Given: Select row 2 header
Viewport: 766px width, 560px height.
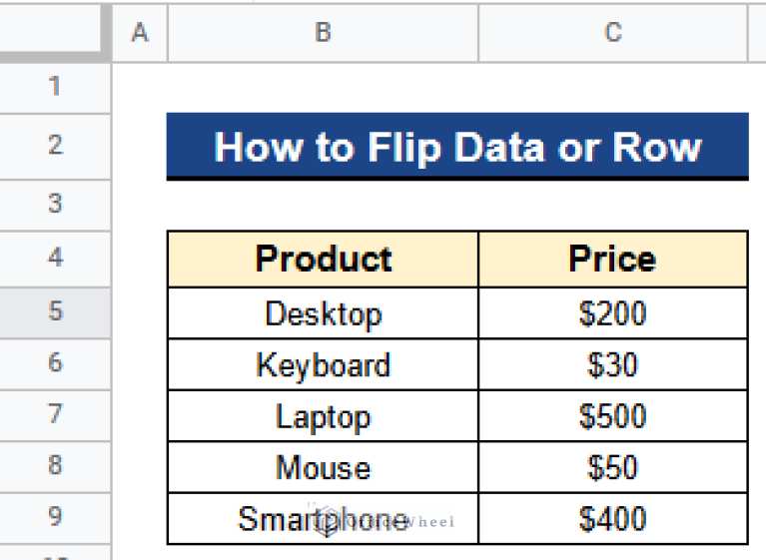Looking at the screenshot, I should coord(55,146).
